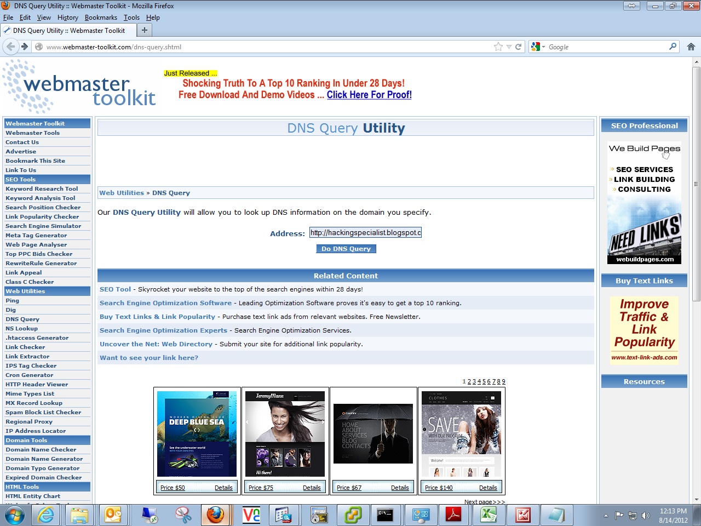The width and height of the screenshot is (701, 526).
Task: Switch to Firefox on the taskbar
Action: [x=215, y=515]
